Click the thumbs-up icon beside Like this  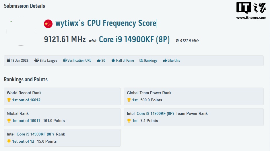[165, 61]
